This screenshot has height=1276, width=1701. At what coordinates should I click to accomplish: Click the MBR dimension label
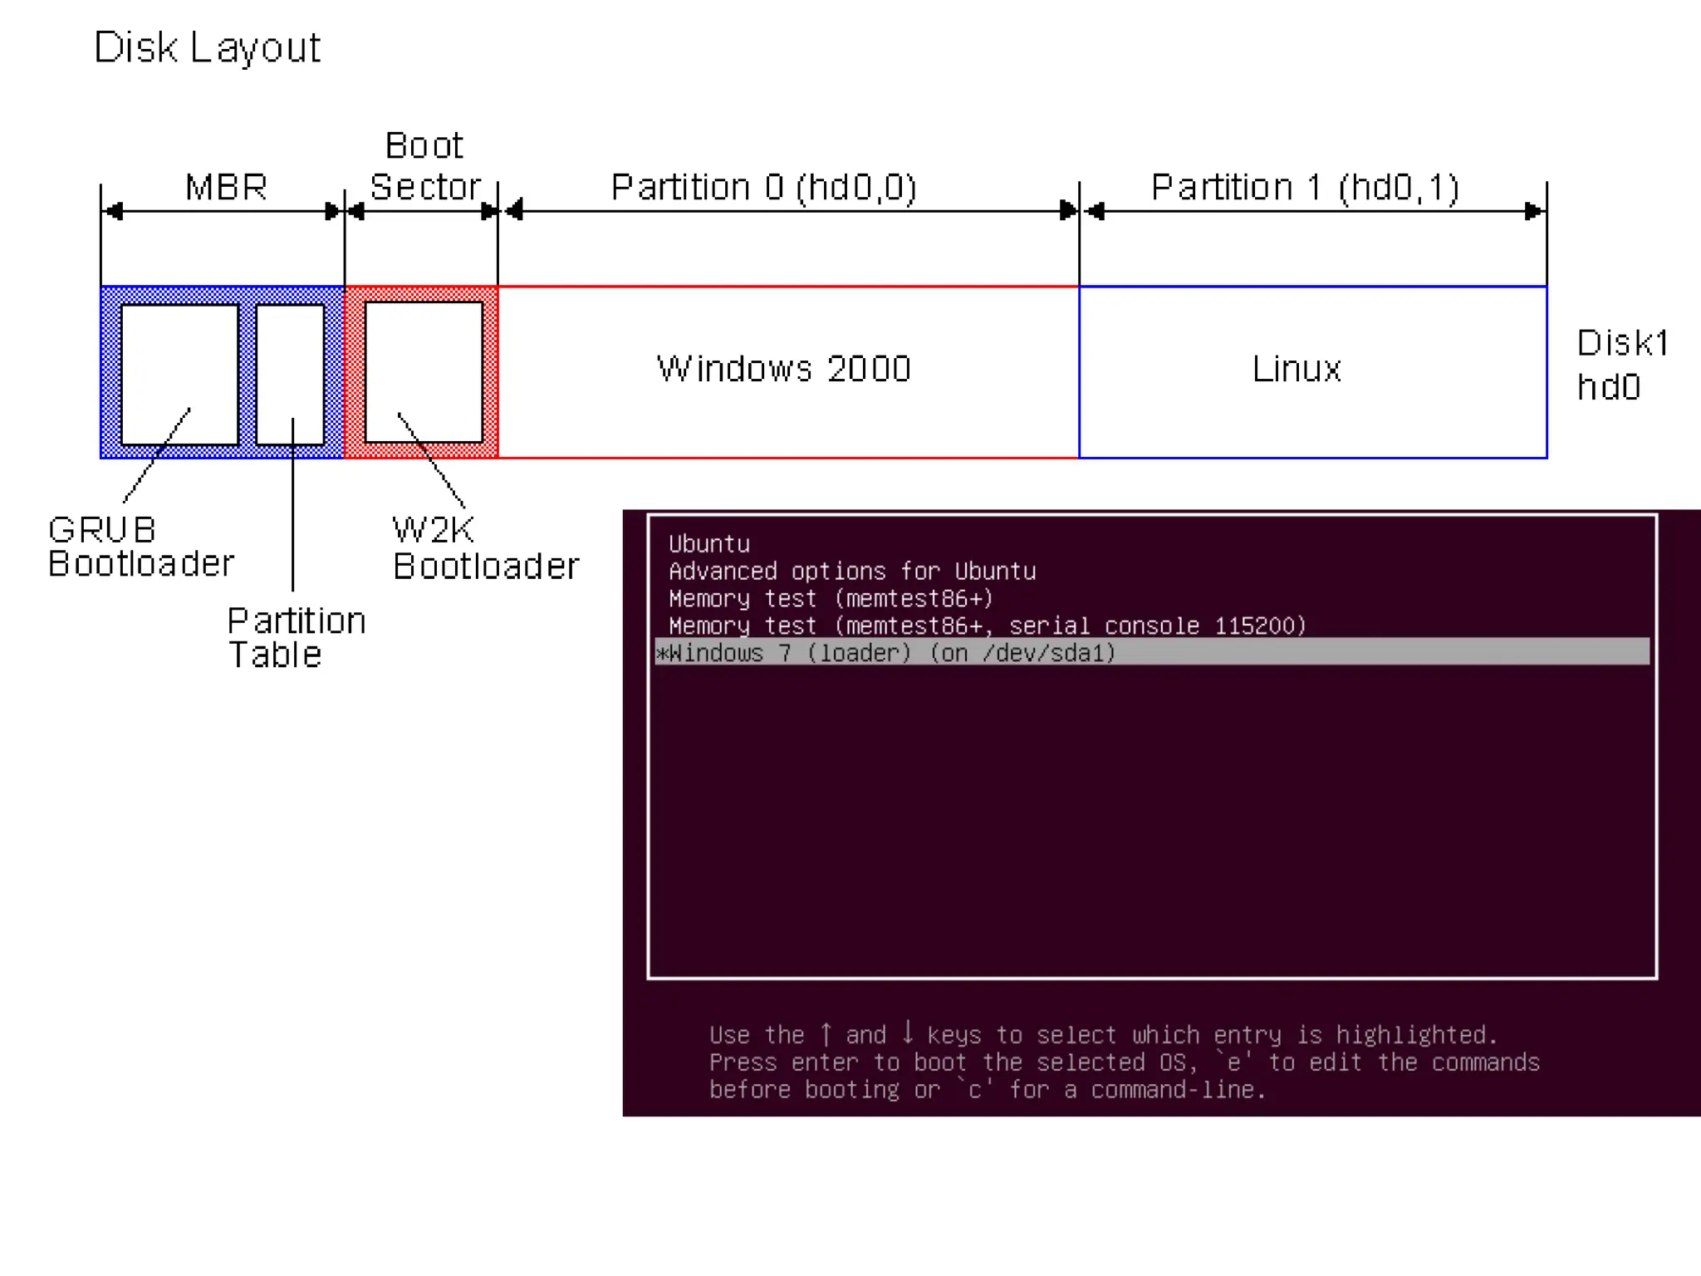(225, 187)
